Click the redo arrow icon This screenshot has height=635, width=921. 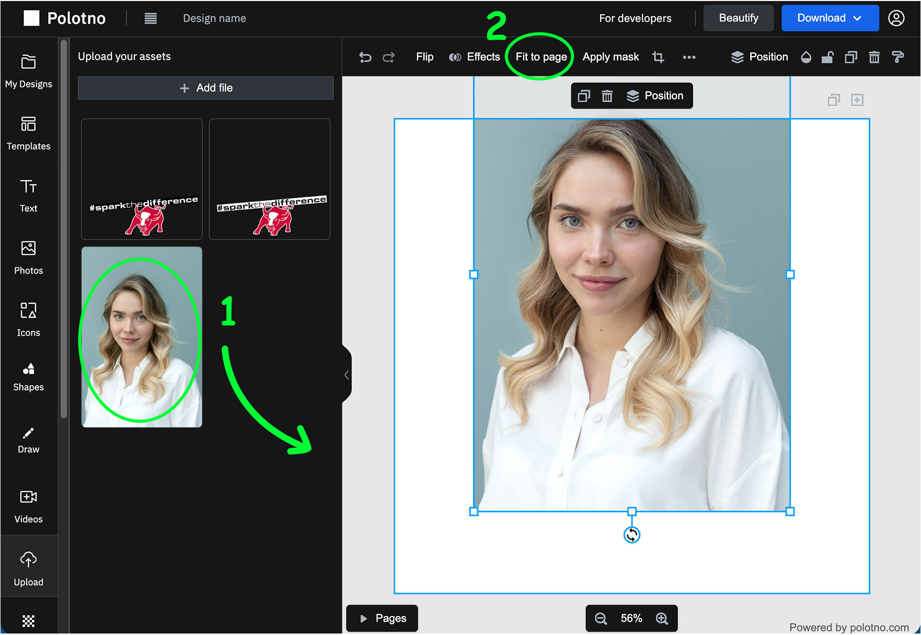(x=389, y=57)
